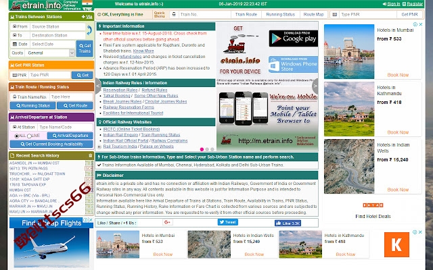Click the Type Name/Code station field
Image resolution: width=433 pixels, height=270 pixels.
tap(65, 127)
